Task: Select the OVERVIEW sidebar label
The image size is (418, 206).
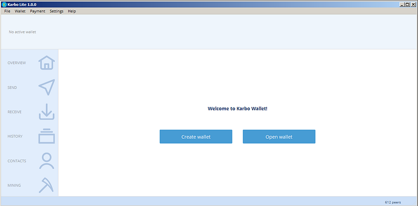Action: pyautogui.click(x=17, y=63)
